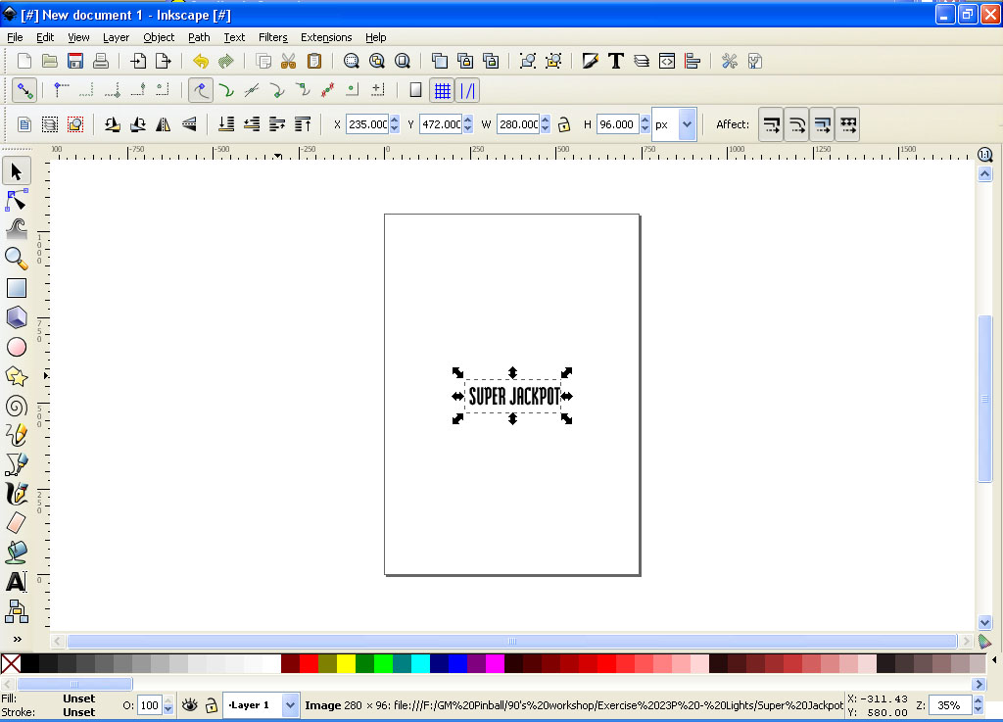Open the Filters menu
The height and width of the screenshot is (722, 1003).
pyautogui.click(x=272, y=37)
